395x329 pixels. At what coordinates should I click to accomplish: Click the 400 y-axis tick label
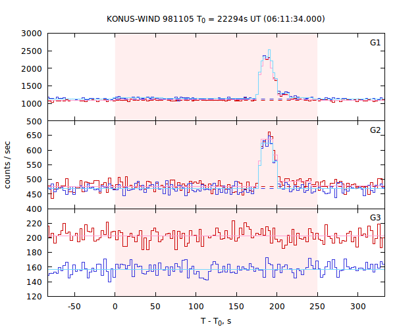coord(34,209)
